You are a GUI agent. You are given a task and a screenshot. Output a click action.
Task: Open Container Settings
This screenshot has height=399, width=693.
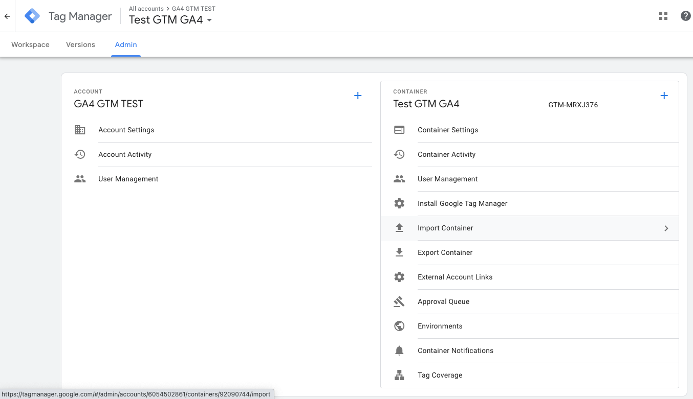(x=530, y=130)
